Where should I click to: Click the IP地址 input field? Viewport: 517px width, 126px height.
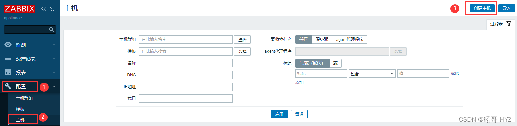[x=186, y=87]
